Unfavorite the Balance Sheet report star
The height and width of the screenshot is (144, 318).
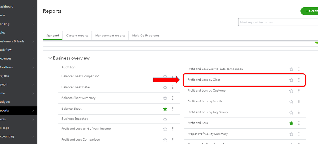click(165, 109)
